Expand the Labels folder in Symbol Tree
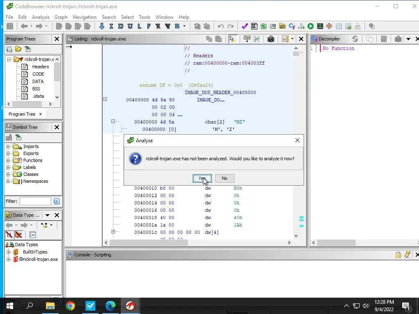419x314 pixels. [x=8, y=167]
